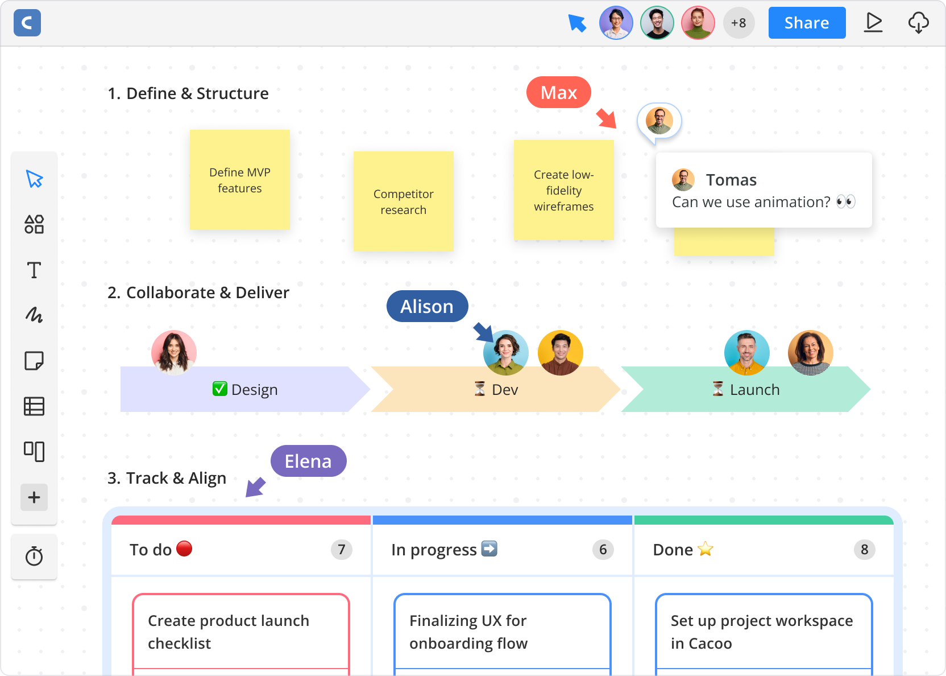Select the pointer tool in left toolbar
This screenshot has width=946, height=676.
point(34,179)
